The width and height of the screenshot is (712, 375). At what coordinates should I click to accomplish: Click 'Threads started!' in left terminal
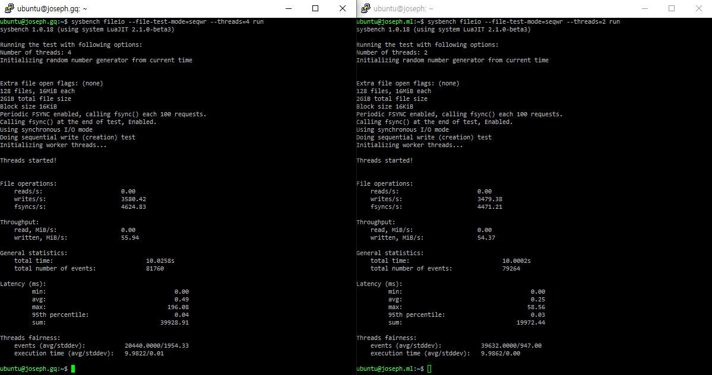(x=29, y=161)
